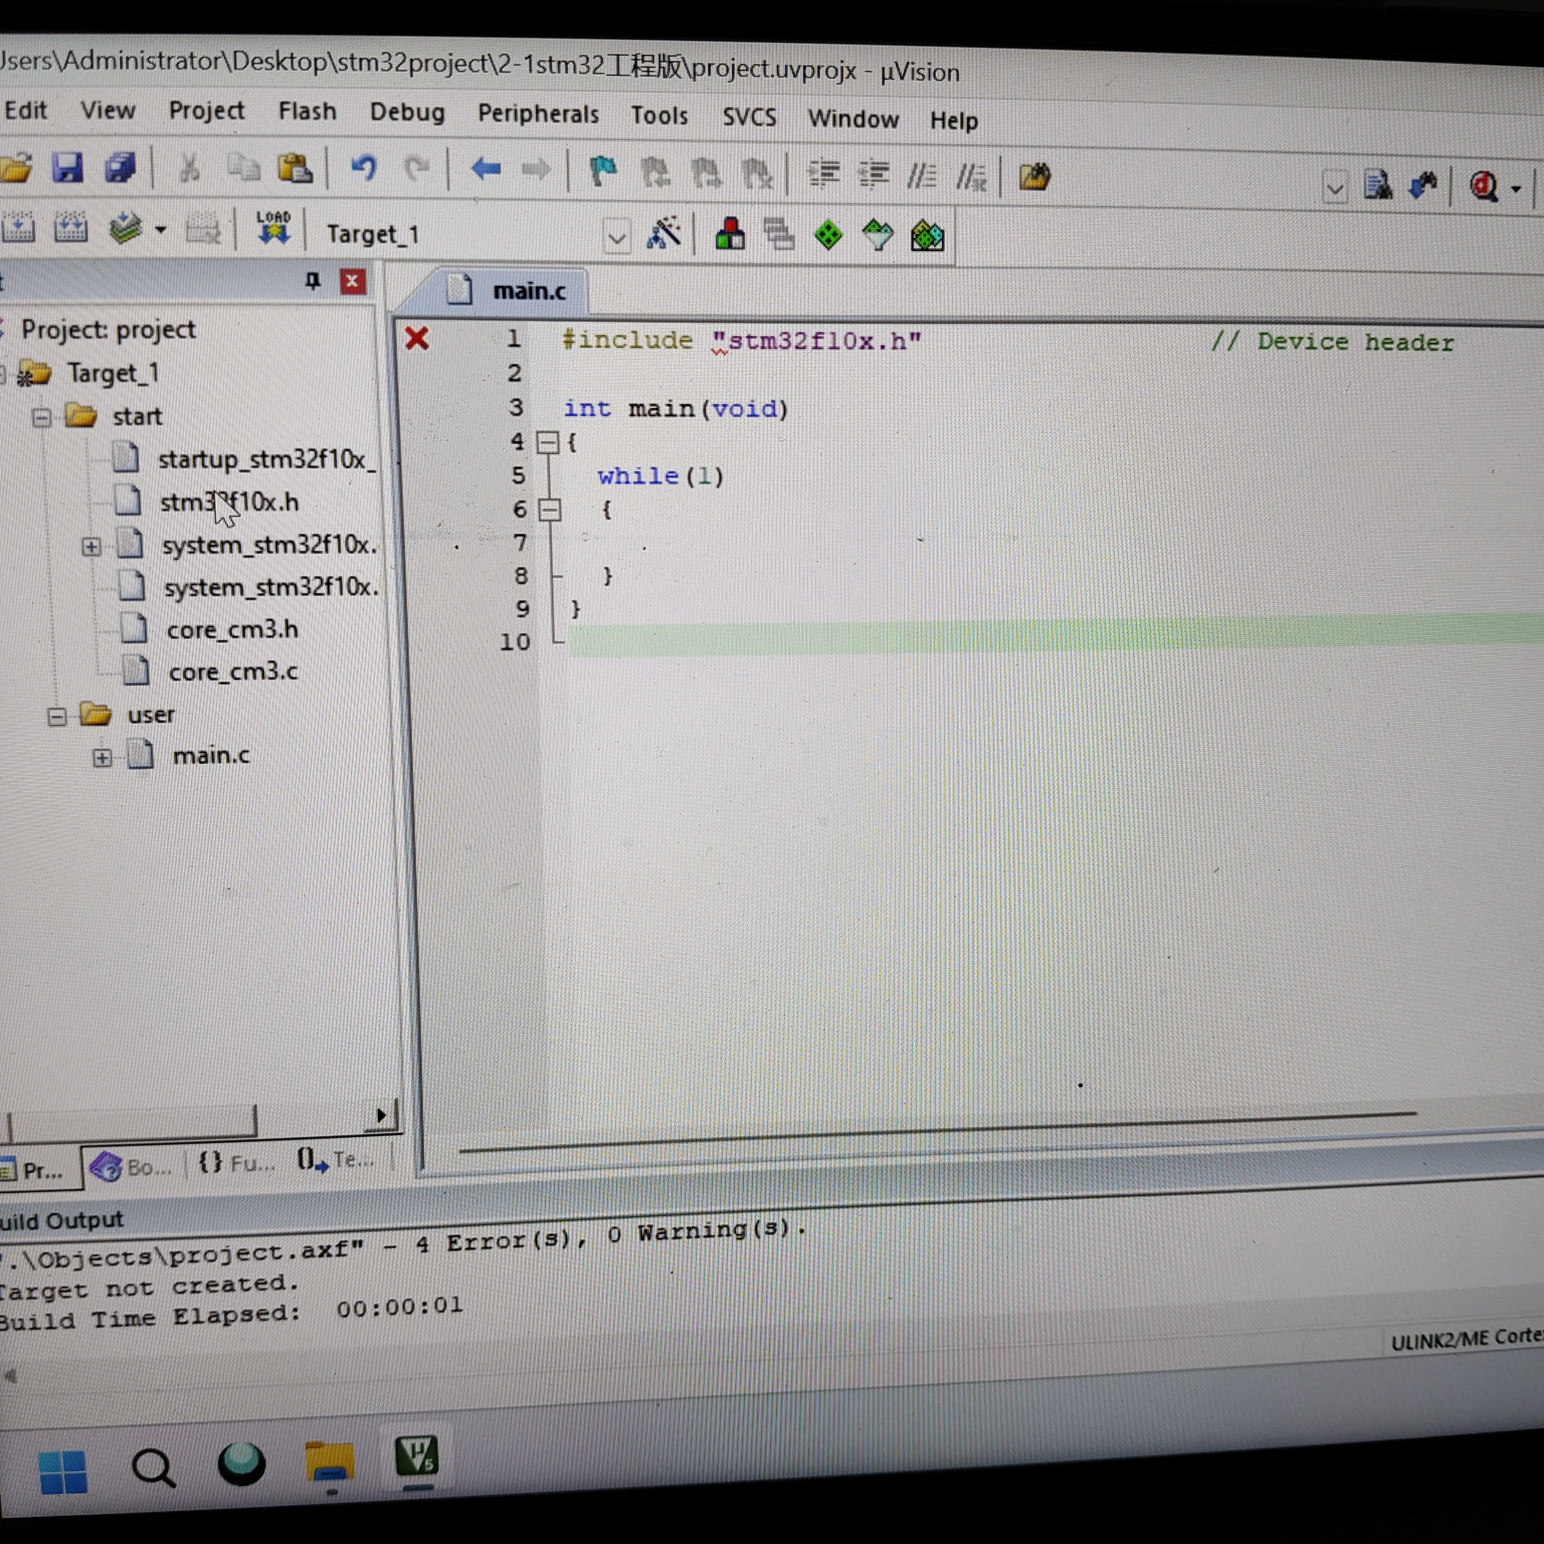This screenshot has width=1544, height=1544.
Task: Open Options for Target magic wand icon
Action: click(x=663, y=234)
